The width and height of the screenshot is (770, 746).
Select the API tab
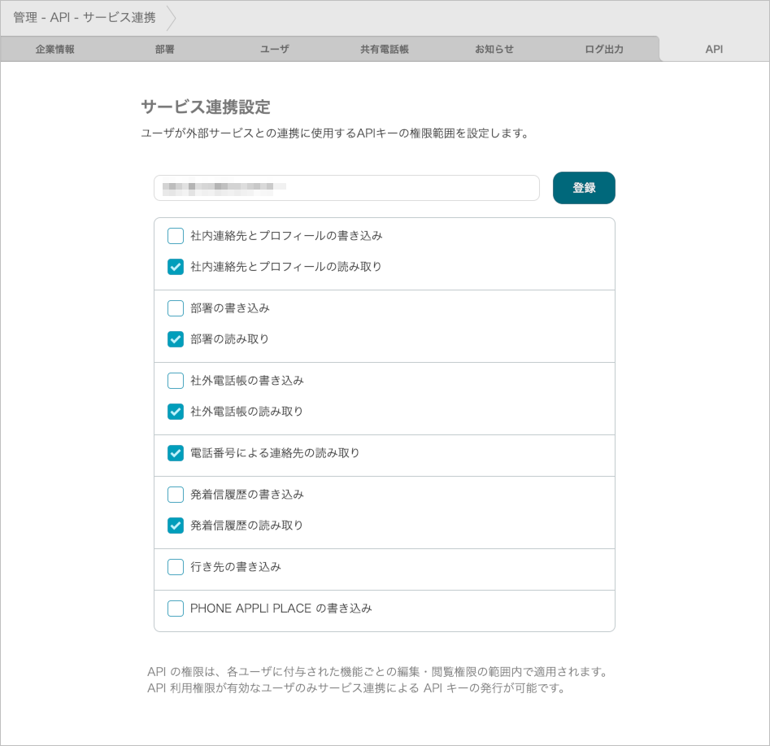coord(714,49)
